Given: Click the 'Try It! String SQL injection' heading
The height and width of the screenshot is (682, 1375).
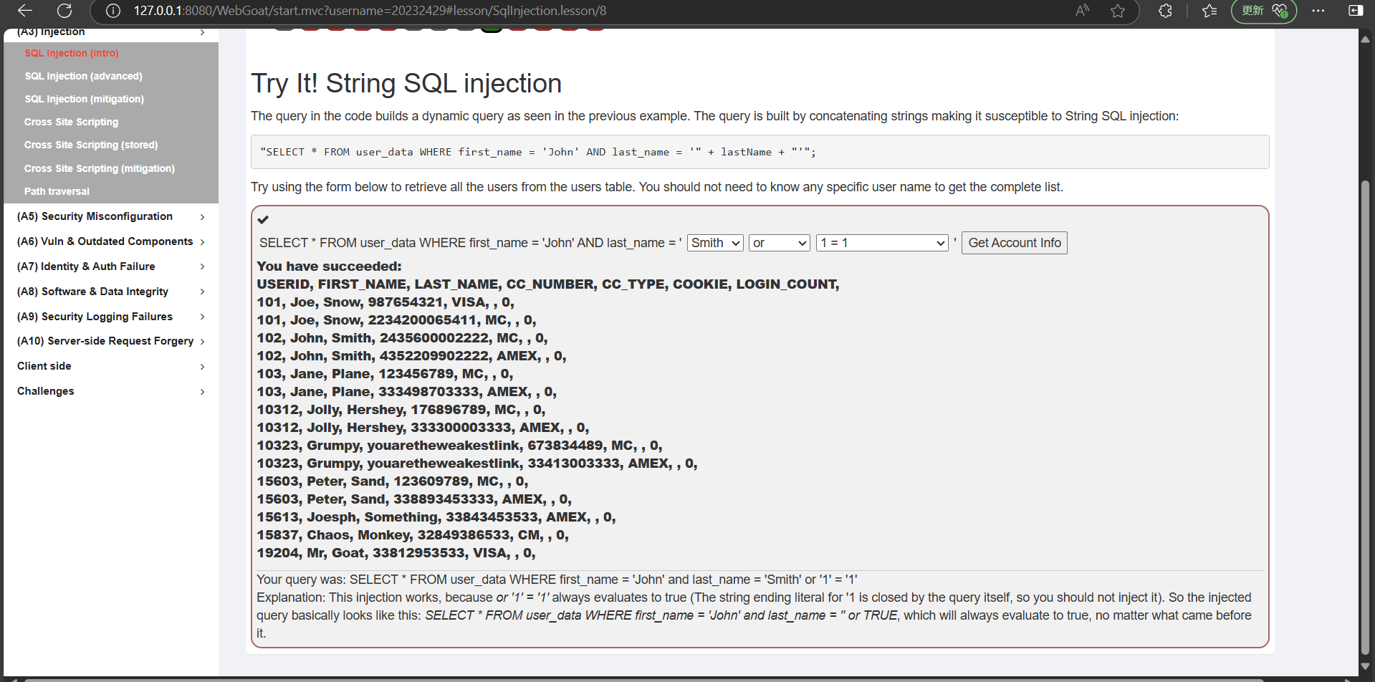Looking at the screenshot, I should (406, 83).
